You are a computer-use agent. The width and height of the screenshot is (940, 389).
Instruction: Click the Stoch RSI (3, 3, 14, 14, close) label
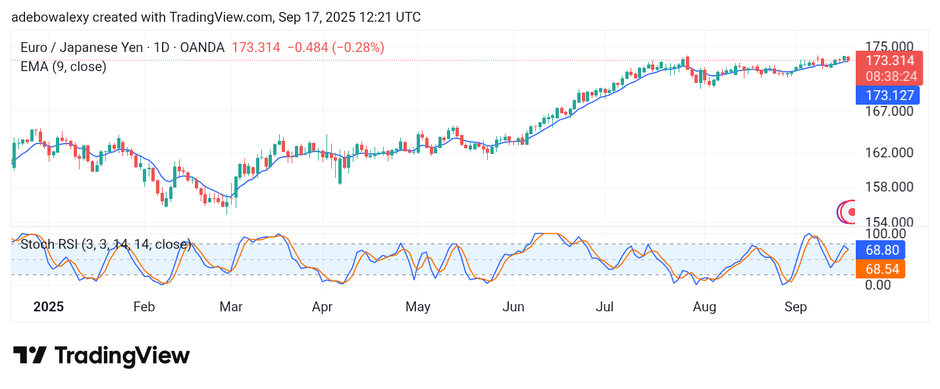coord(106,245)
